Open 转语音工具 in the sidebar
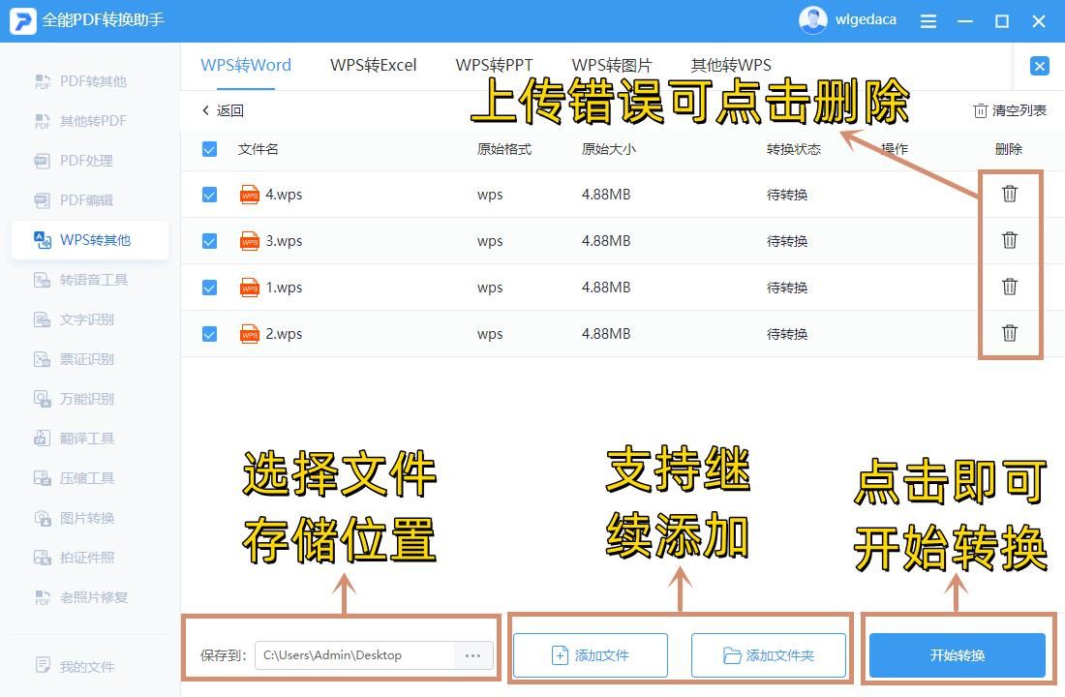Image resolution: width=1065 pixels, height=697 pixels. click(90, 280)
